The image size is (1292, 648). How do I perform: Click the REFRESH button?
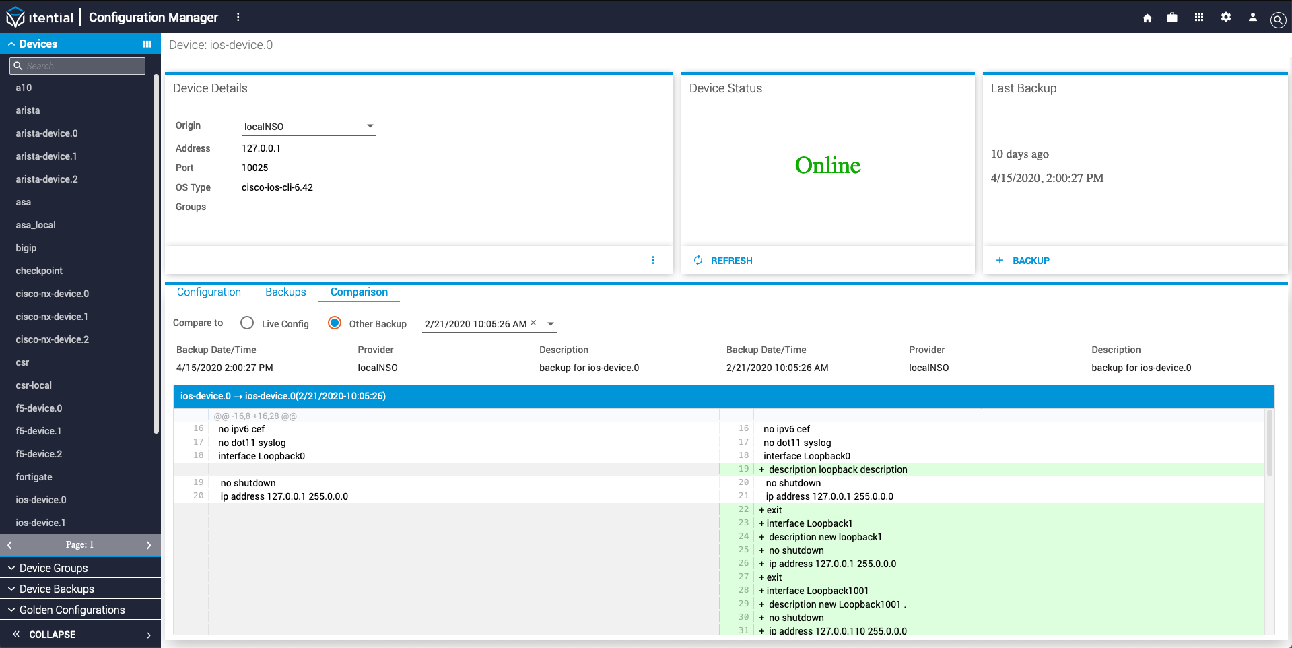pyautogui.click(x=723, y=260)
